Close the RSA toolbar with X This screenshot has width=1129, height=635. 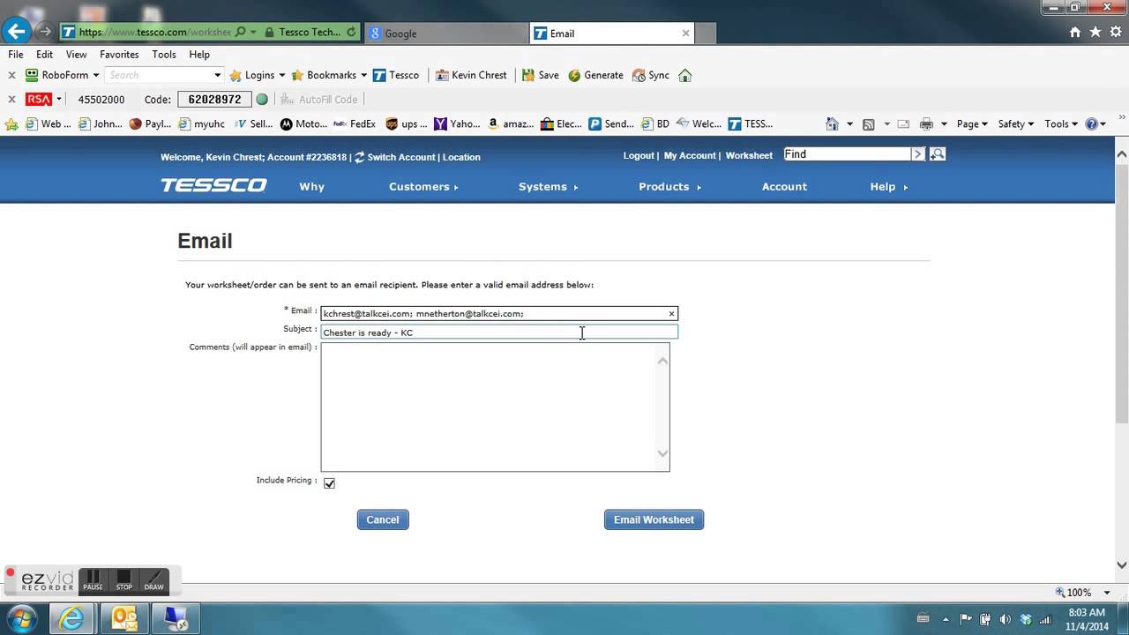[12, 100]
